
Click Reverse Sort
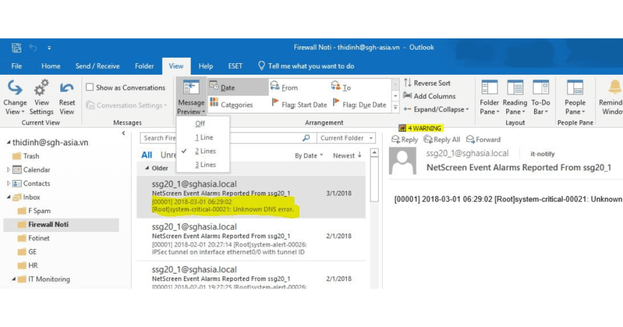tap(428, 83)
